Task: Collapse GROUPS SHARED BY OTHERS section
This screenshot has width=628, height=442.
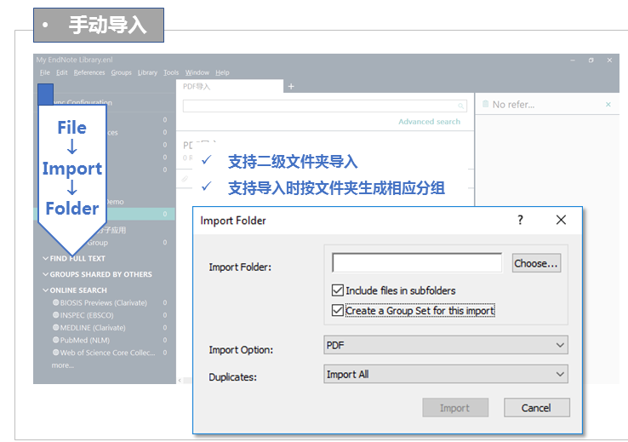Action: point(45,274)
